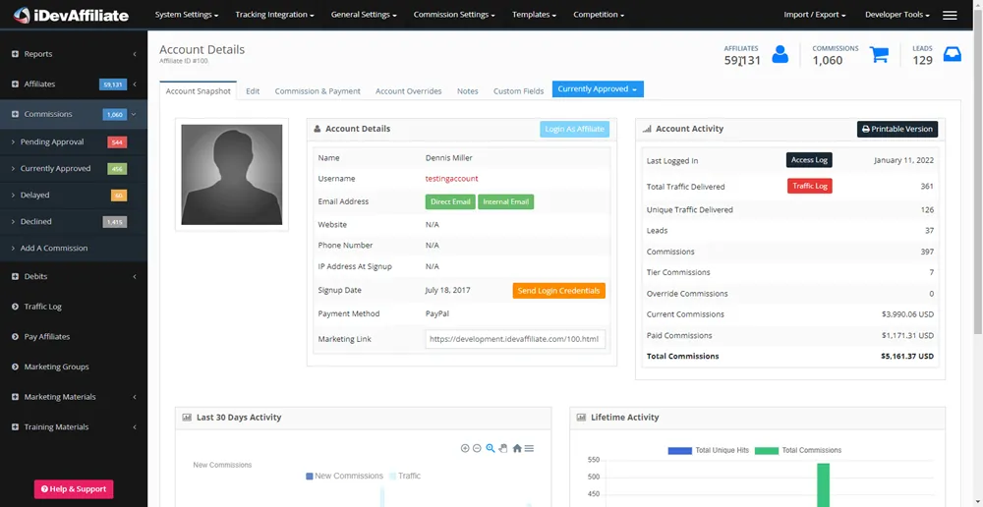This screenshot has width=983, height=507.
Task: Open the System Settings menu
Action: pyautogui.click(x=187, y=16)
